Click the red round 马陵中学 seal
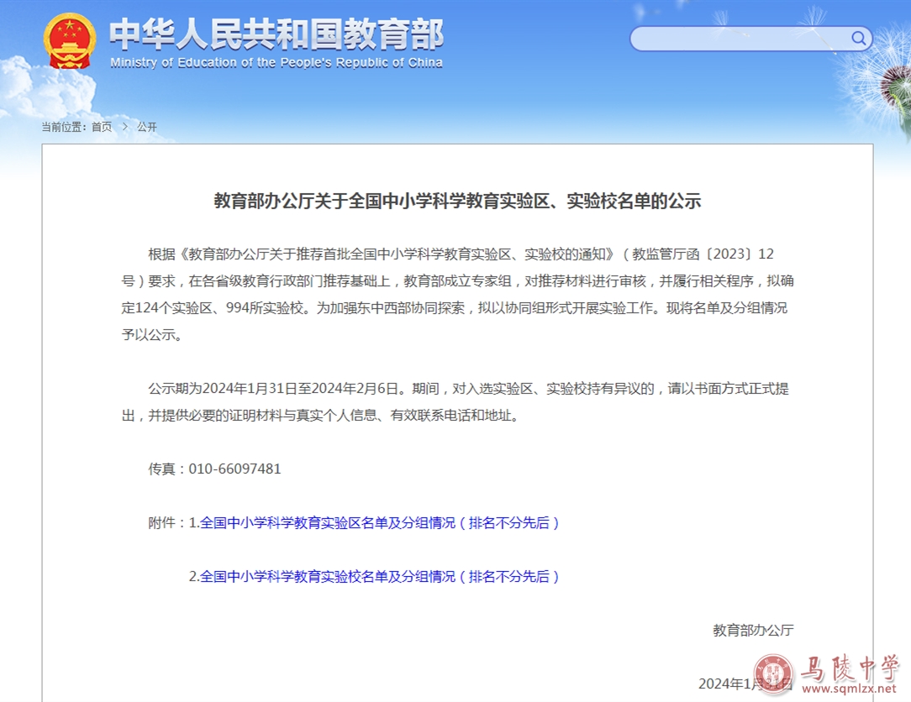 (773, 673)
